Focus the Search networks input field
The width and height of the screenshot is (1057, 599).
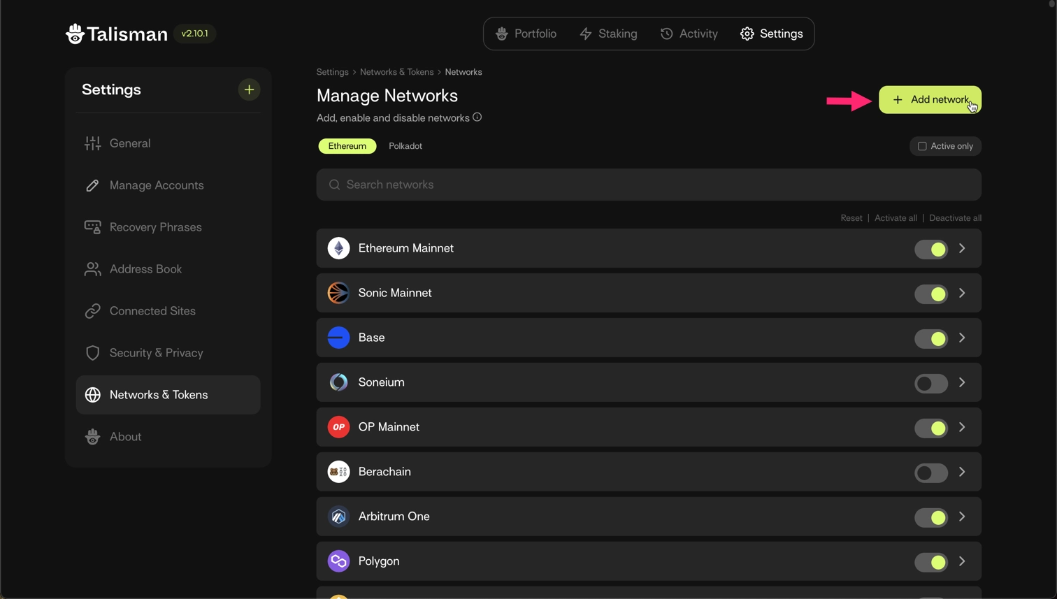pos(649,185)
